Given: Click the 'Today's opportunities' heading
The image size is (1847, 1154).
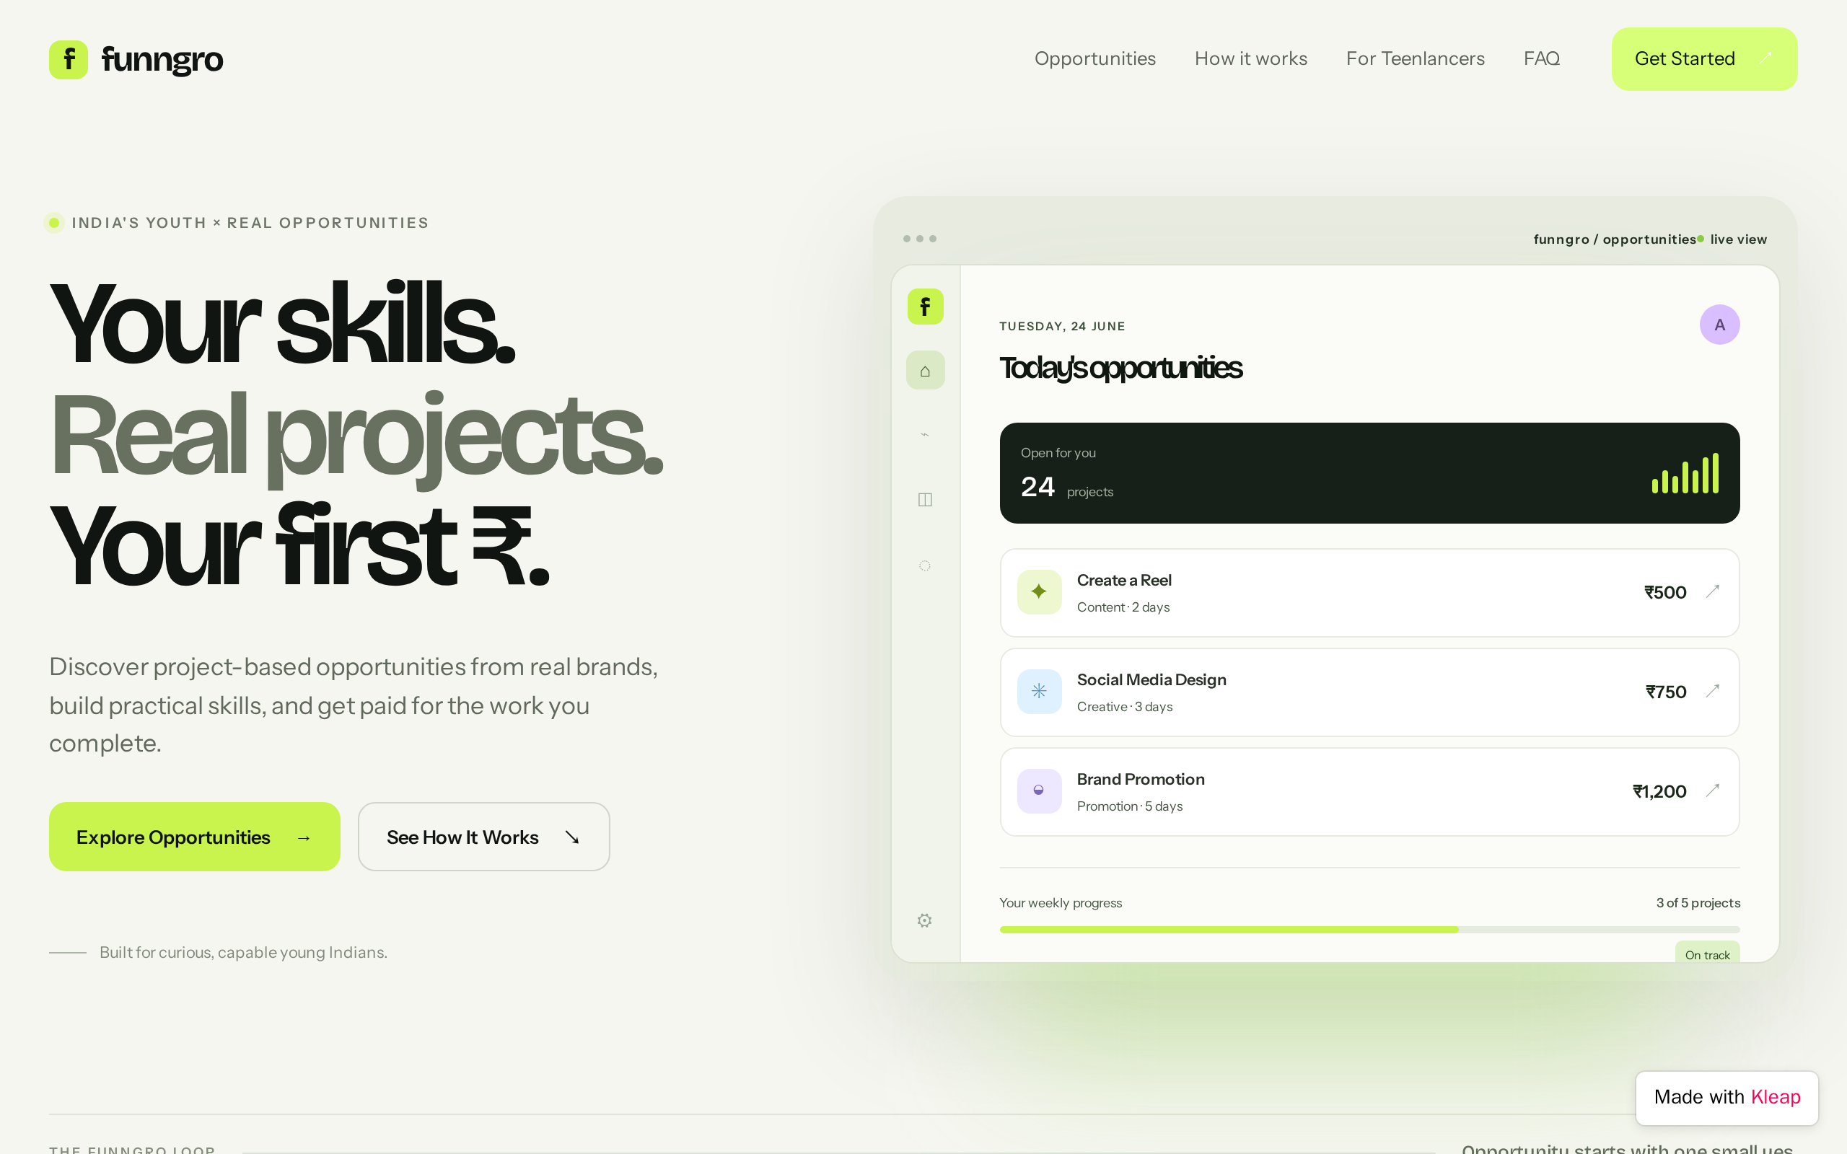Looking at the screenshot, I should [x=1120, y=368].
